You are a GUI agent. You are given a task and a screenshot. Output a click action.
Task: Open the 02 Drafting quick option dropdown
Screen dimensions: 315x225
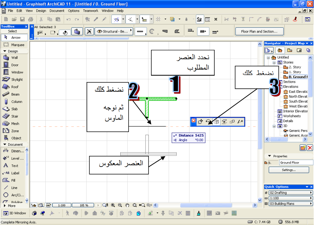(x=289, y=193)
